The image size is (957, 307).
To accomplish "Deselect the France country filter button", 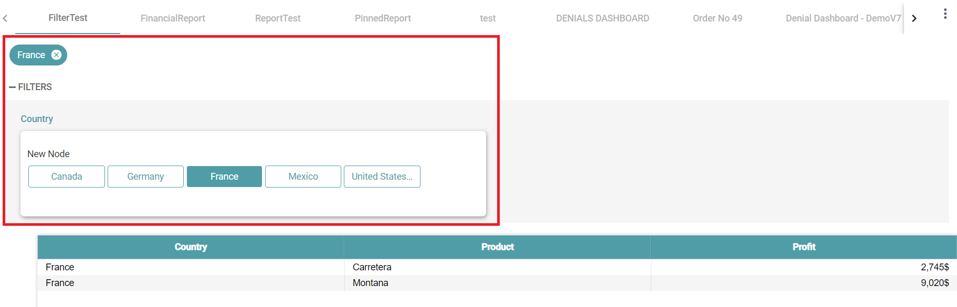I will click(224, 177).
